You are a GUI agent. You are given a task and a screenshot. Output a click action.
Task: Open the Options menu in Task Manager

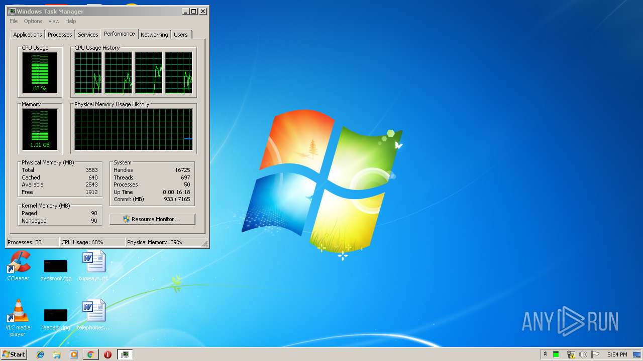pos(33,21)
